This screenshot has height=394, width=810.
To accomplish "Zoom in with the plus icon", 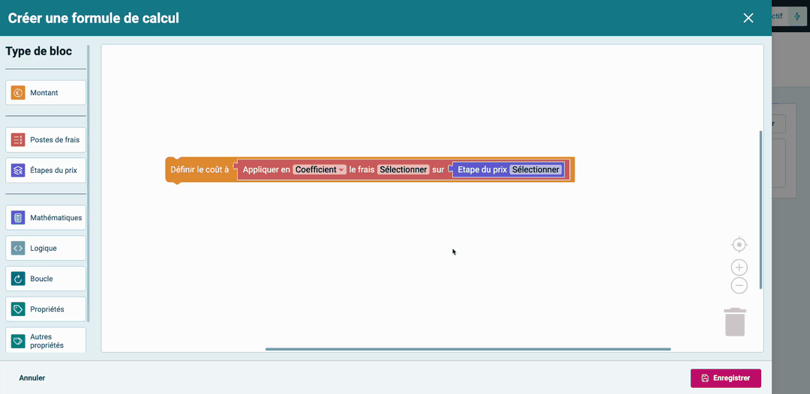I will [739, 267].
